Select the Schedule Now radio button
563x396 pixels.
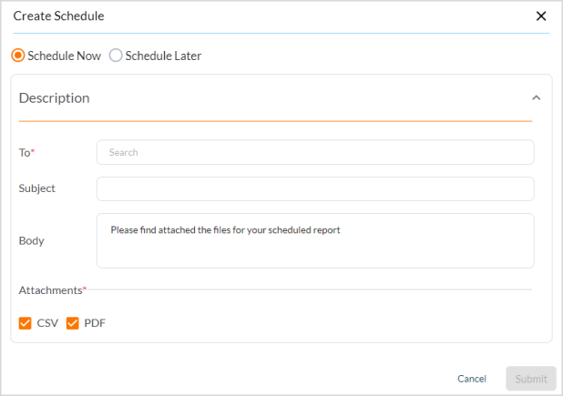18,56
